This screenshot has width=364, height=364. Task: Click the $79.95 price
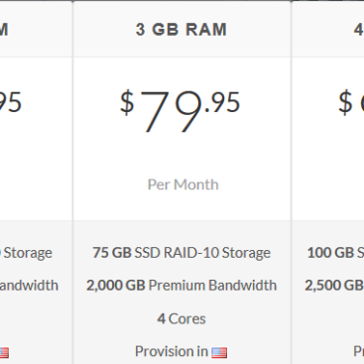[180, 111]
